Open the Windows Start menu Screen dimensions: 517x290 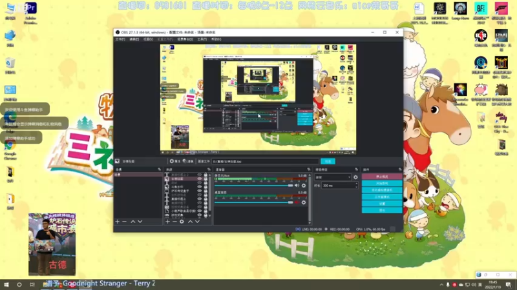click(6, 285)
